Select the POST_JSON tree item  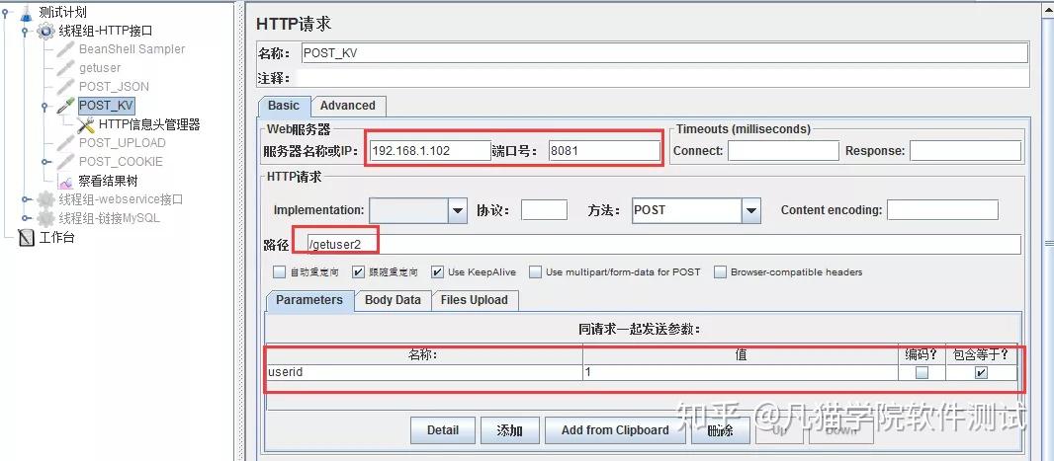114,87
